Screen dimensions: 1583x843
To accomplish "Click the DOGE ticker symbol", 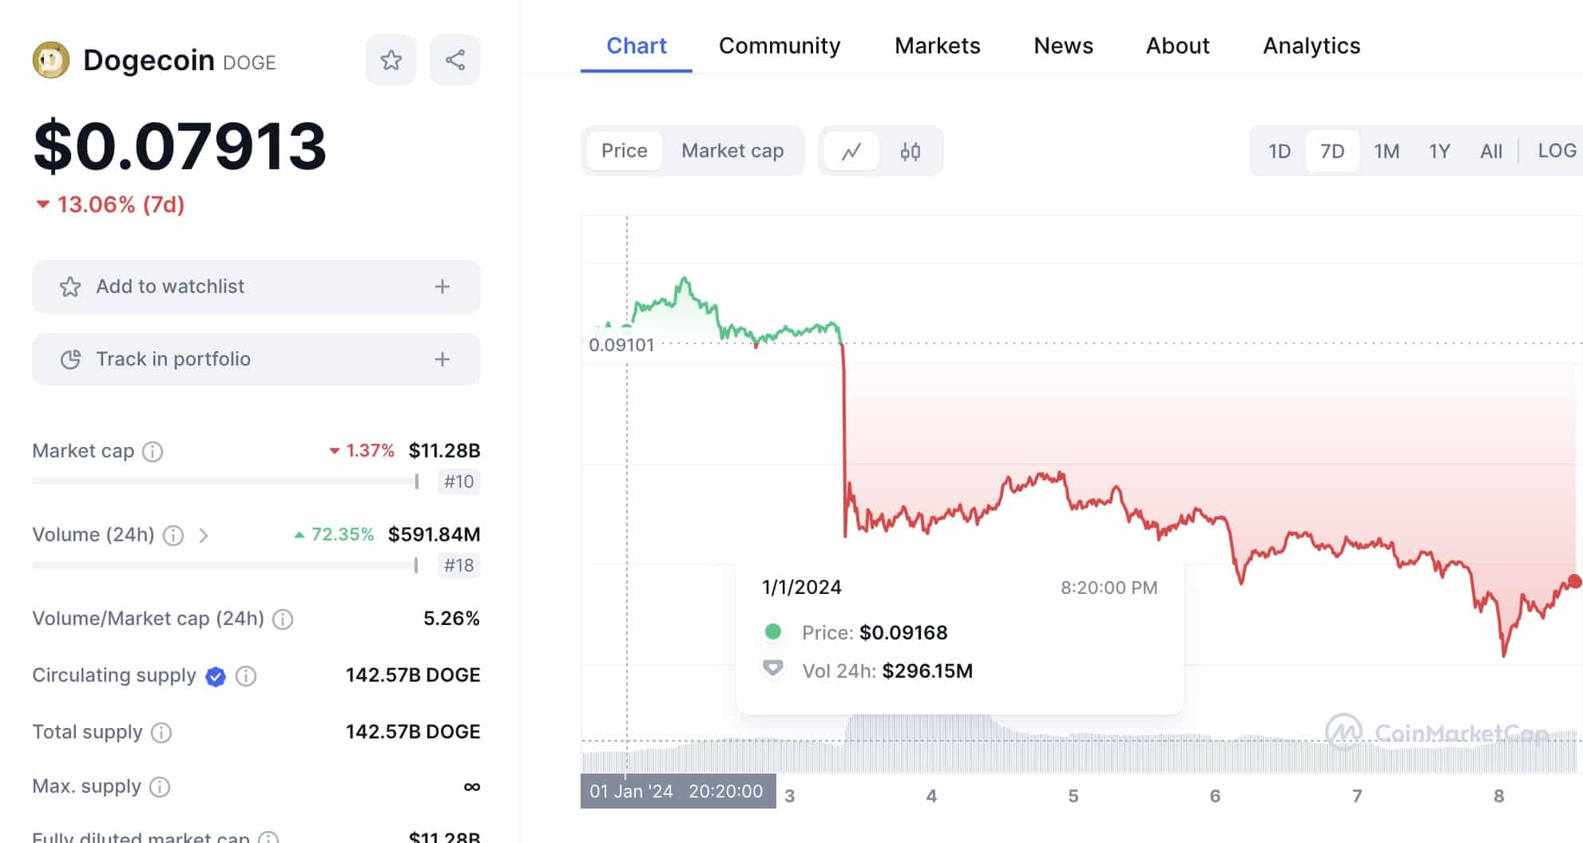I will coord(249,63).
